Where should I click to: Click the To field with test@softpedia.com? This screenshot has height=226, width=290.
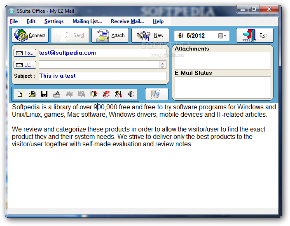tap(103, 53)
